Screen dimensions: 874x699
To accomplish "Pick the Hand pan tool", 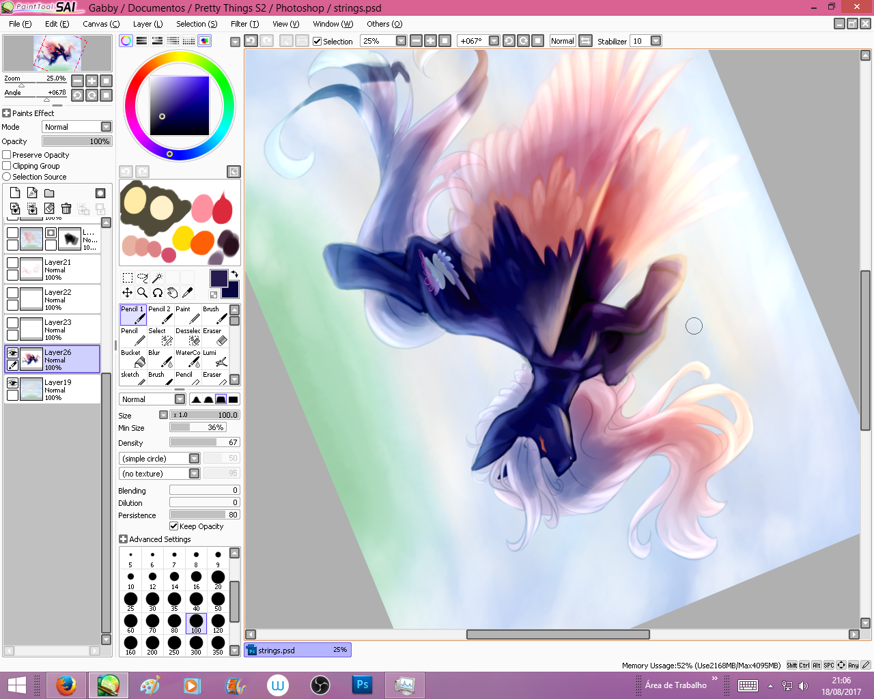I will [173, 293].
